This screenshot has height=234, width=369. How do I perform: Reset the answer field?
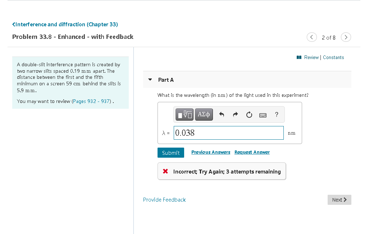click(x=249, y=115)
